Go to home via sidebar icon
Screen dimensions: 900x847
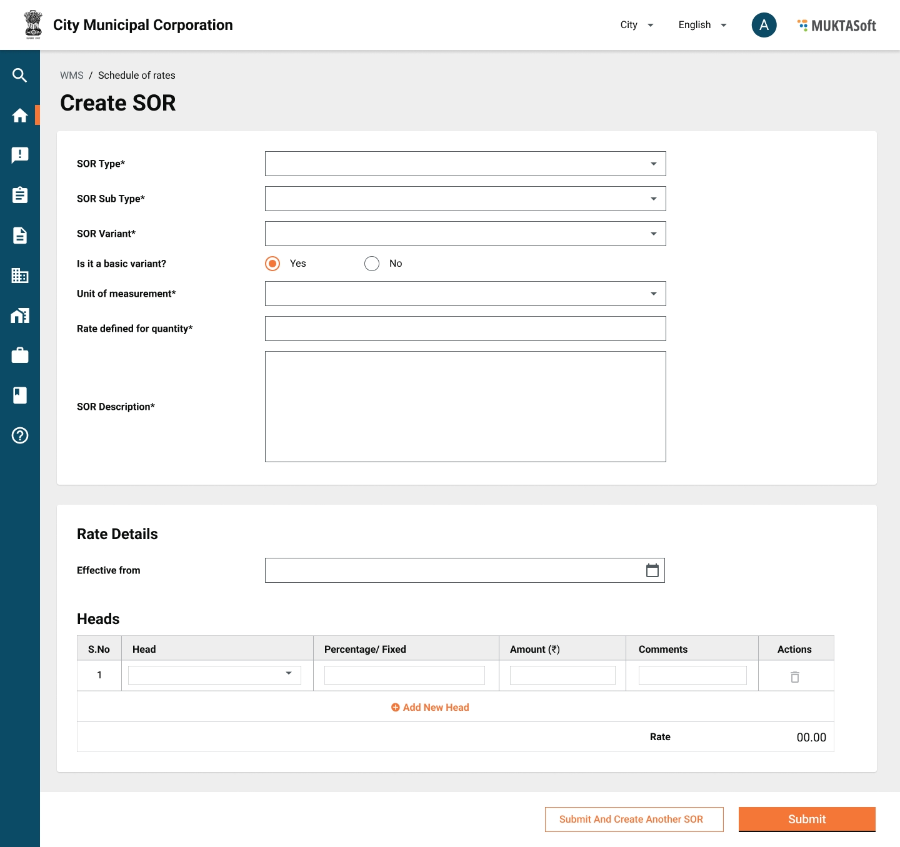point(20,116)
